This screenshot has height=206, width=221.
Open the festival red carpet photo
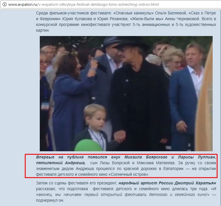coord(126,94)
